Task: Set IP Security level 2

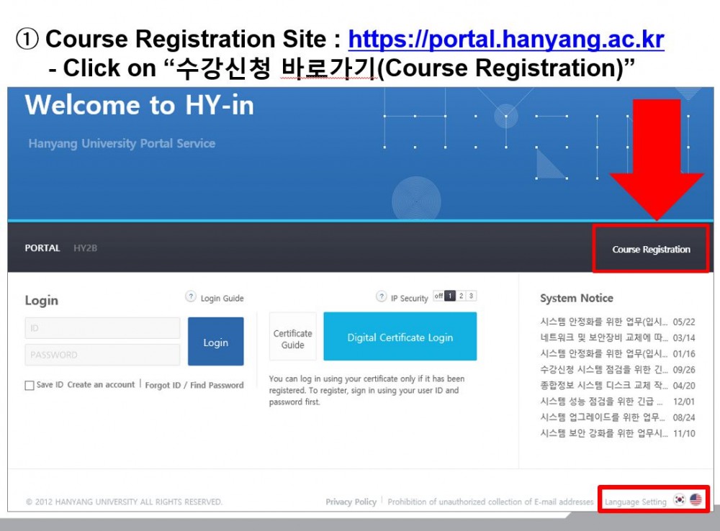Action: point(461,296)
